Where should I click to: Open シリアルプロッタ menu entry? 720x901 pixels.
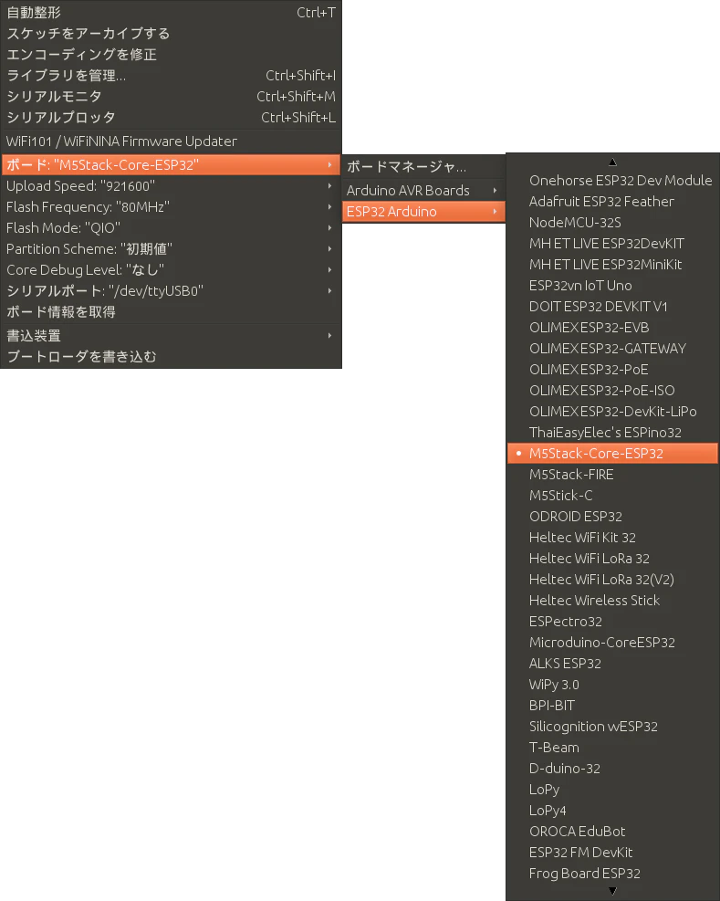click(x=171, y=117)
